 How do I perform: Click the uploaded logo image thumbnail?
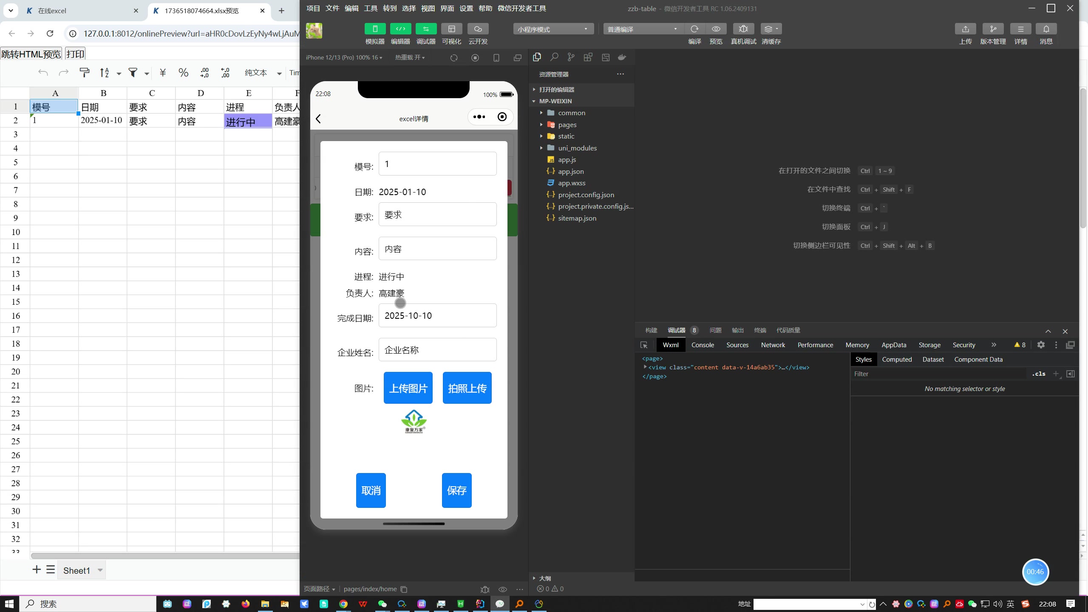point(414,421)
